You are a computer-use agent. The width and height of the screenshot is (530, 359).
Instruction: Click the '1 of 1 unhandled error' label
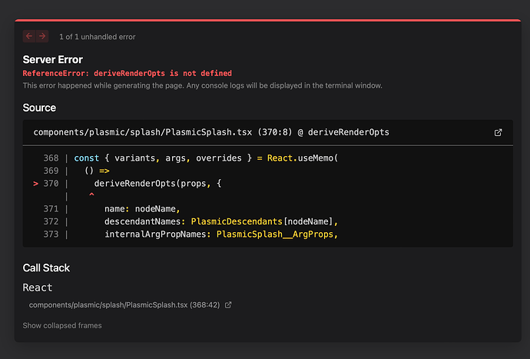point(98,37)
